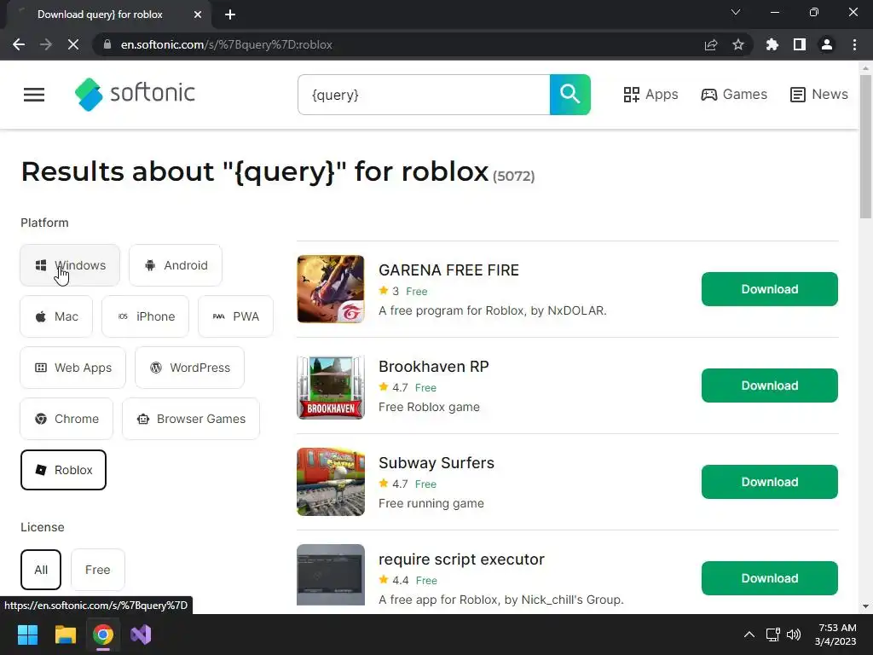This screenshot has height=655, width=873.
Task: Open the volume speaker tray icon
Action: 794,635
